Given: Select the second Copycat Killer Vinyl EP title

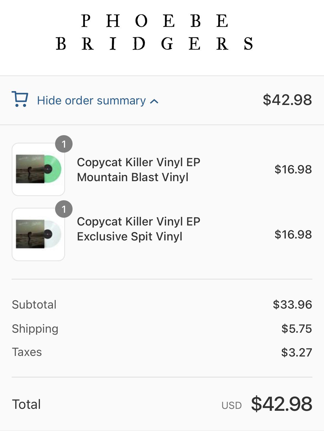Looking at the screenshot, I should (138, 222).
